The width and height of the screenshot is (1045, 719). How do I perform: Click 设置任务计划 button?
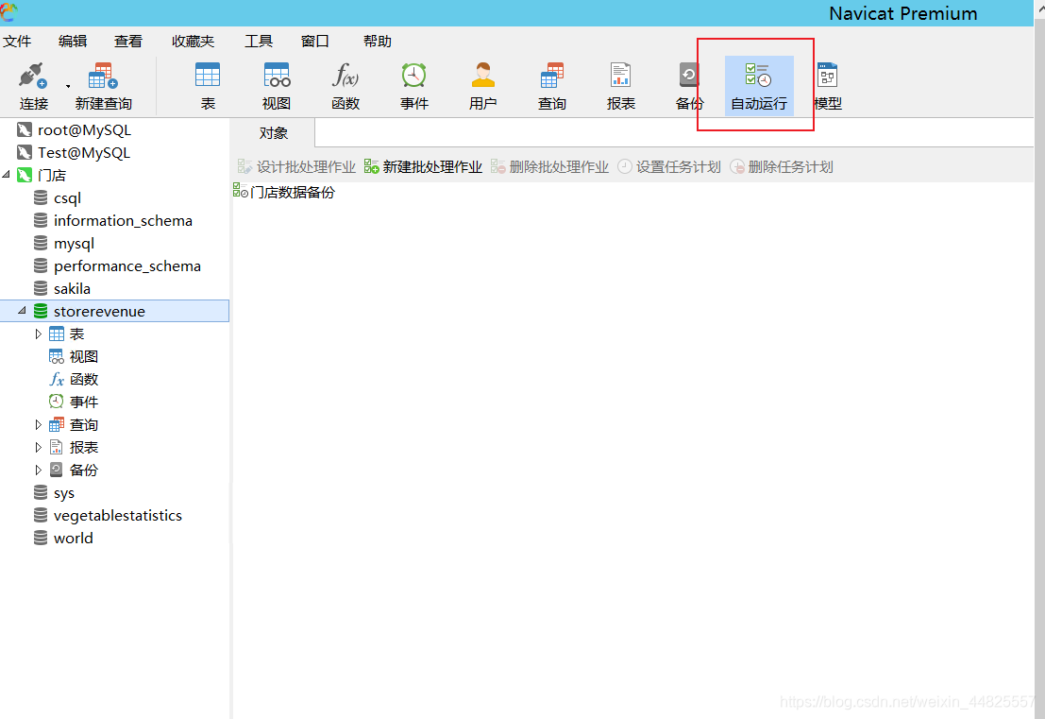(x=669, y=166)
